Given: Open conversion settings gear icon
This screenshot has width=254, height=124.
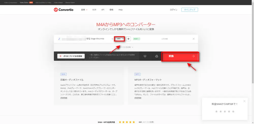Looking at the screenshot, I should pyautogui.click(x=129, y=39).
